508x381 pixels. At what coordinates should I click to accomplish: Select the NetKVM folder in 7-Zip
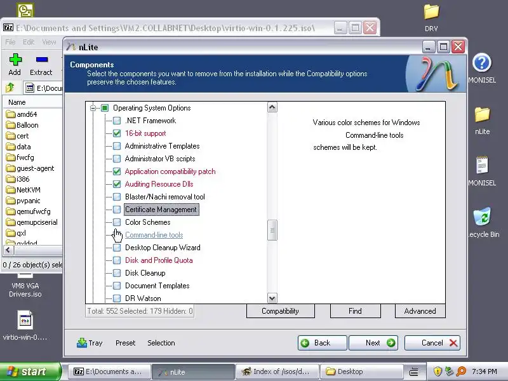tap(23, 190)
